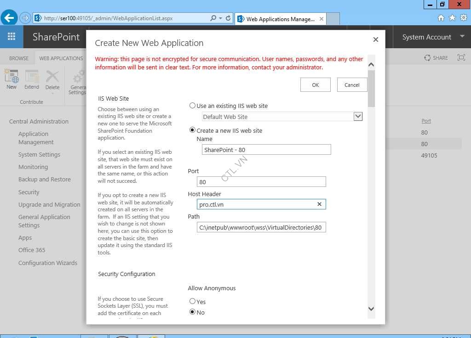The height and width of the screenshot is (338, 471).
Task: Click the SharePoint app launcher grid icon
Action: coord(11,37)
